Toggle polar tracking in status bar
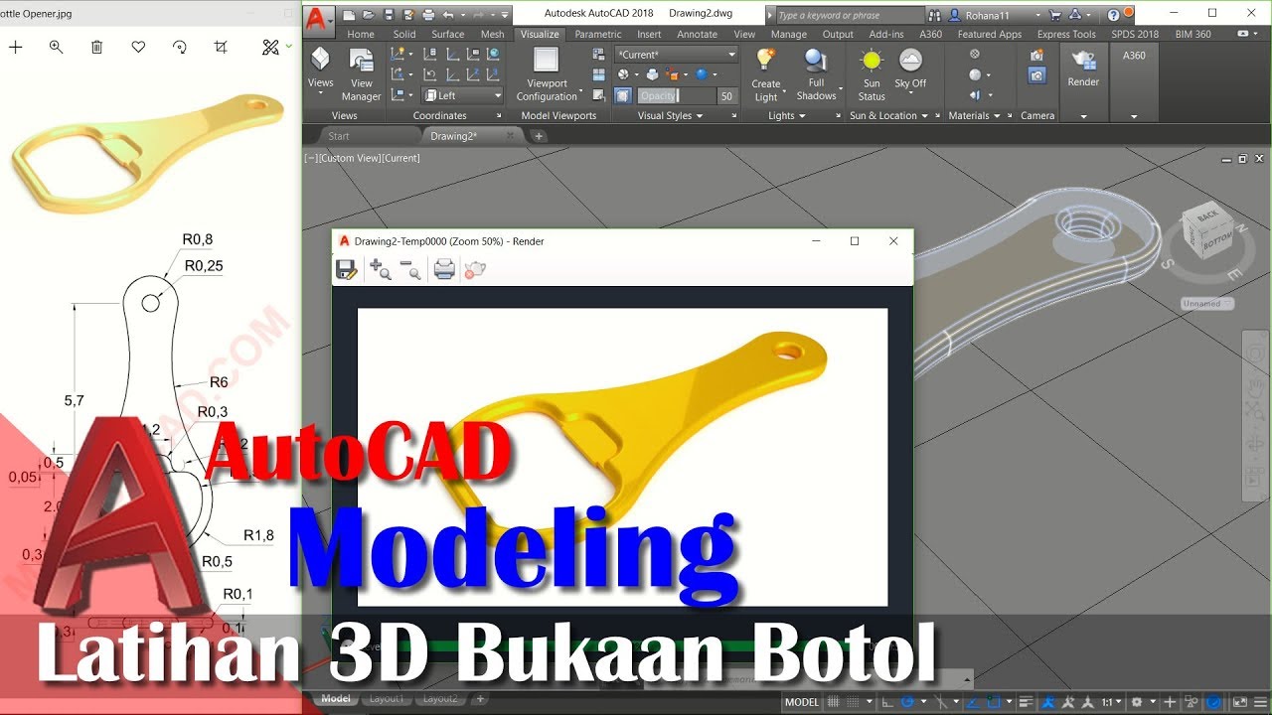Image resolution: width=1272 pixels, height=715 pixels. 907,702
